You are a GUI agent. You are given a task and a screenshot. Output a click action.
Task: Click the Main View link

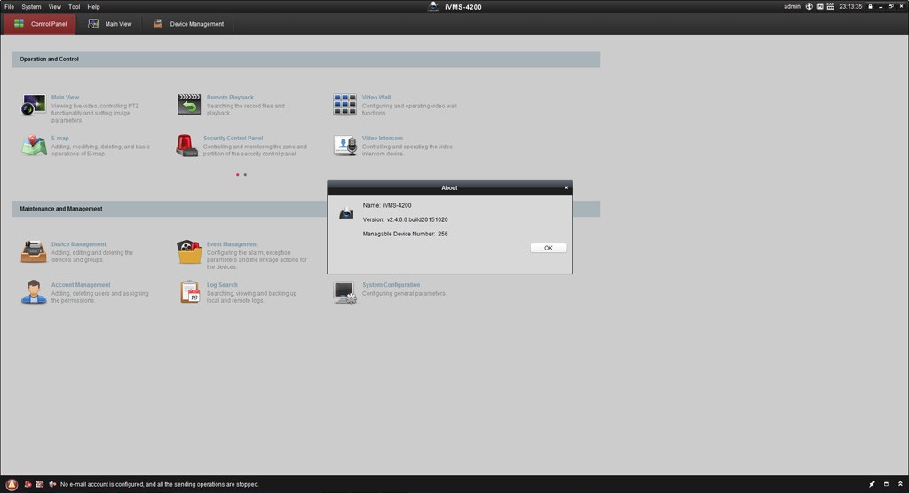click(65, 98)
